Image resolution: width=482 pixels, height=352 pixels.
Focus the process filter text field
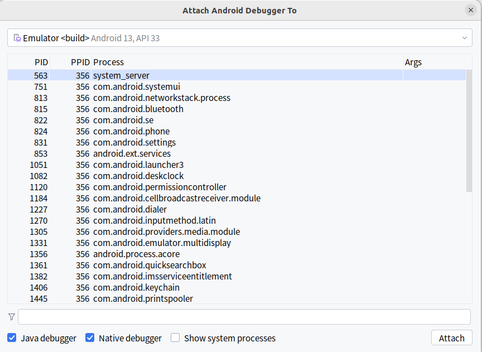(x=244, y=317)
